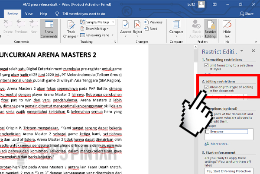The width and height of the screenshot is (260, 174).
Task: Open the Compare dropdown arrow
Action: tap(176, 36)
